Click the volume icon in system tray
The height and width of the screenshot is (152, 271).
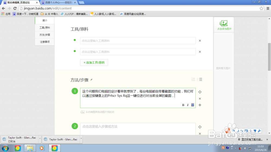(245, 148)
